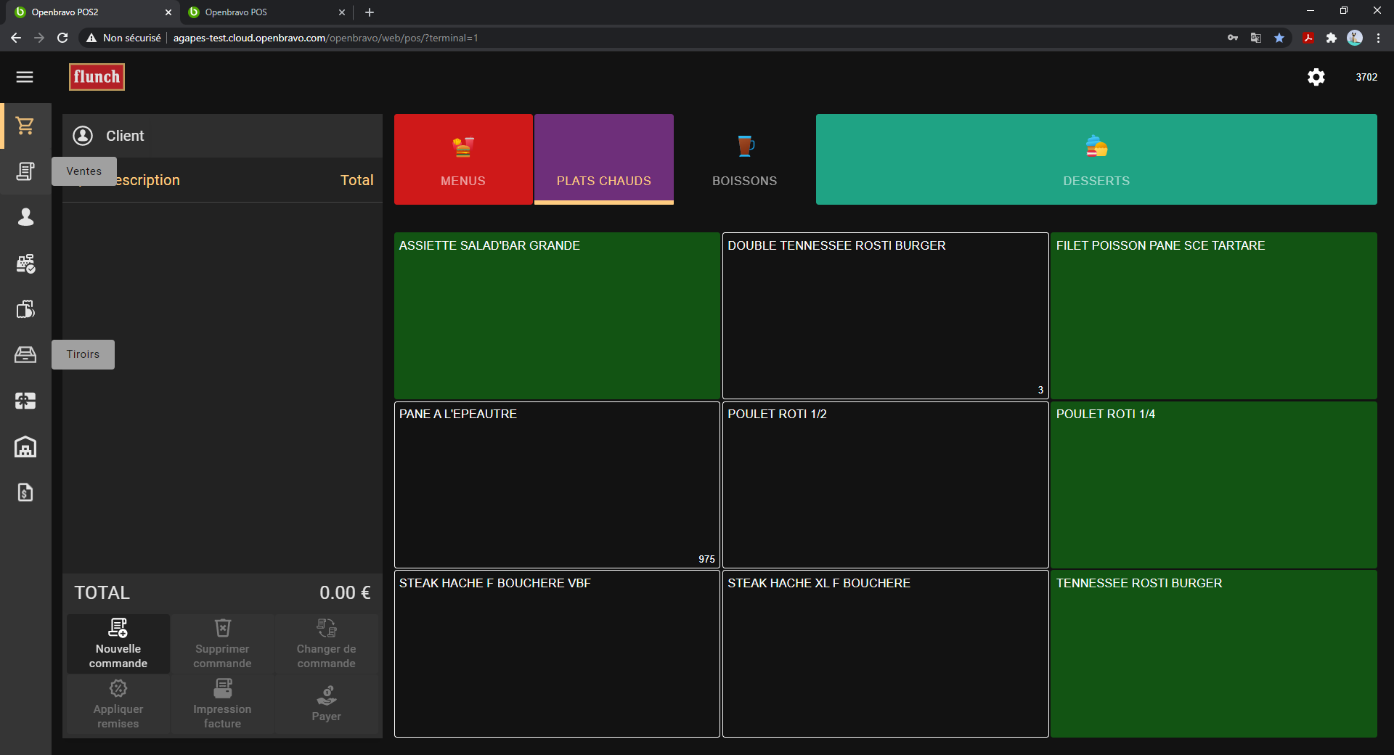
Task: Add ASSIETTE SALAD'BAR GRANDE to order
Action: point(557,315)
